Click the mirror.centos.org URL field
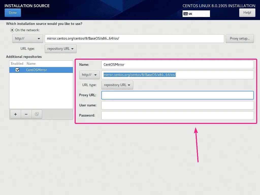 pos(134,39)
